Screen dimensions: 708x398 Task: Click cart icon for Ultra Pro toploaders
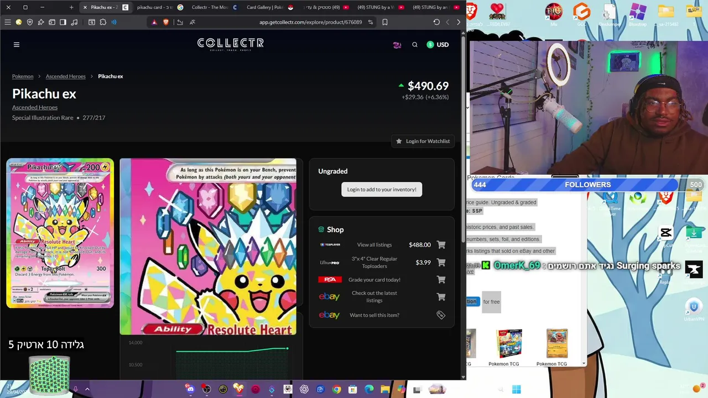tap(441, 263)
